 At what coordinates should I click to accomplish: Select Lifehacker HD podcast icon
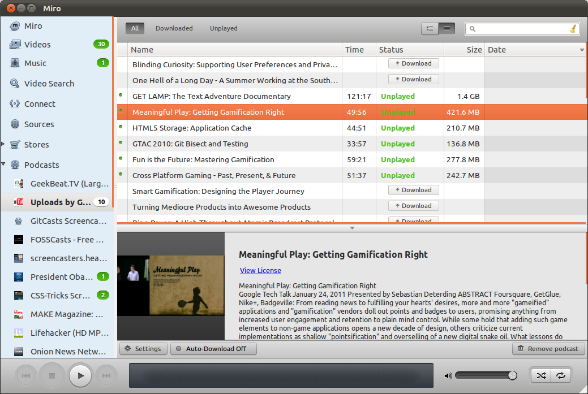(18, 332)
